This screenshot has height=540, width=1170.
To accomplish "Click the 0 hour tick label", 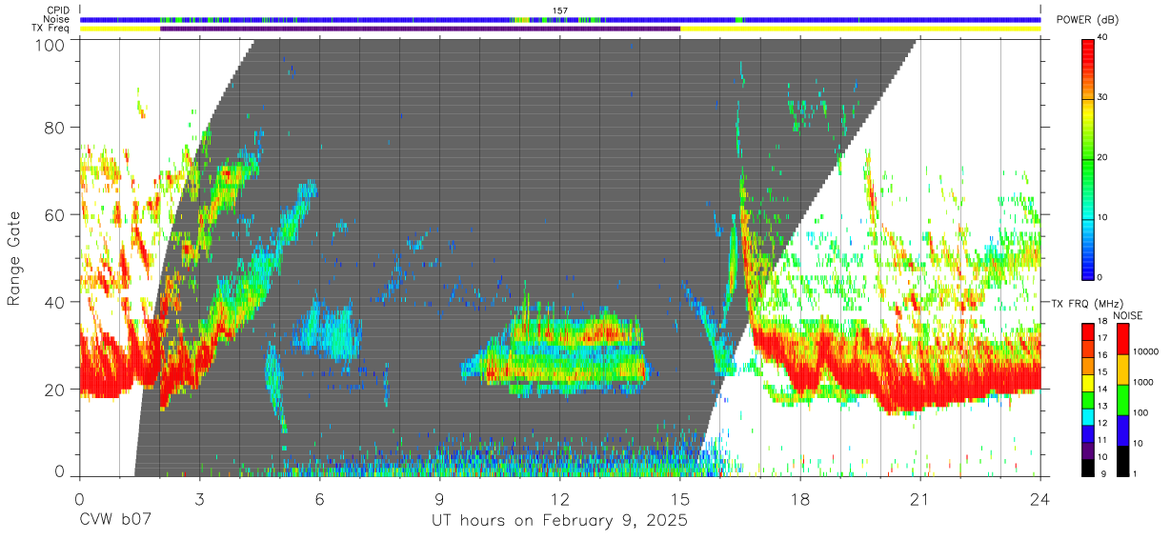I will click(x=79, y=498).
